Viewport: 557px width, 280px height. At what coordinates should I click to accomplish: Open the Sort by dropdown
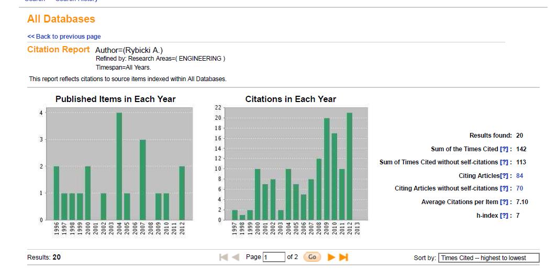coord(489,258)
